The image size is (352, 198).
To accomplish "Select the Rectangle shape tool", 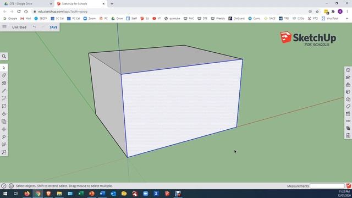I will point(4,106).
